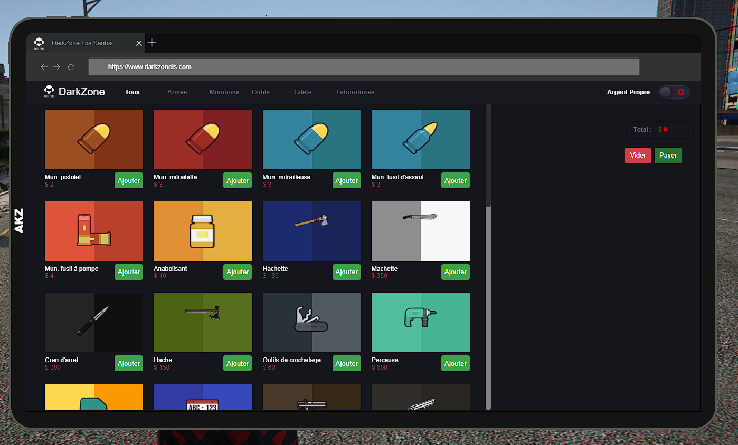Click the Outils de crochetage image
This screenshot has height=445, width=738.
(311, 322)
